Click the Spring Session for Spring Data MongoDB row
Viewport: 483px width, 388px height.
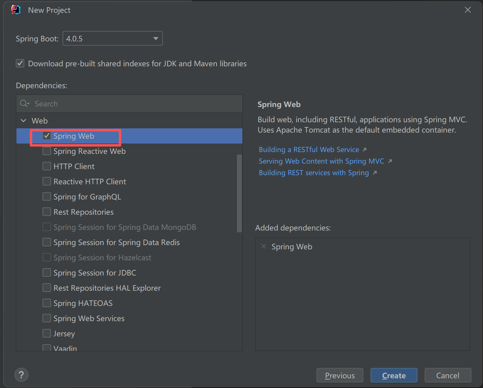129,227
